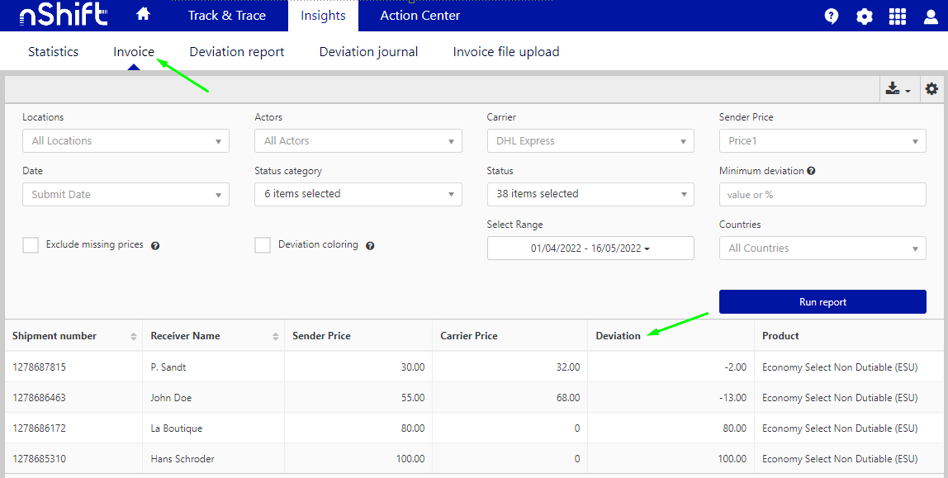Image resolution: width=948 pixels, height=478 pixels.
Task: Expand the Status category dropdown
Action: (358, 194)
